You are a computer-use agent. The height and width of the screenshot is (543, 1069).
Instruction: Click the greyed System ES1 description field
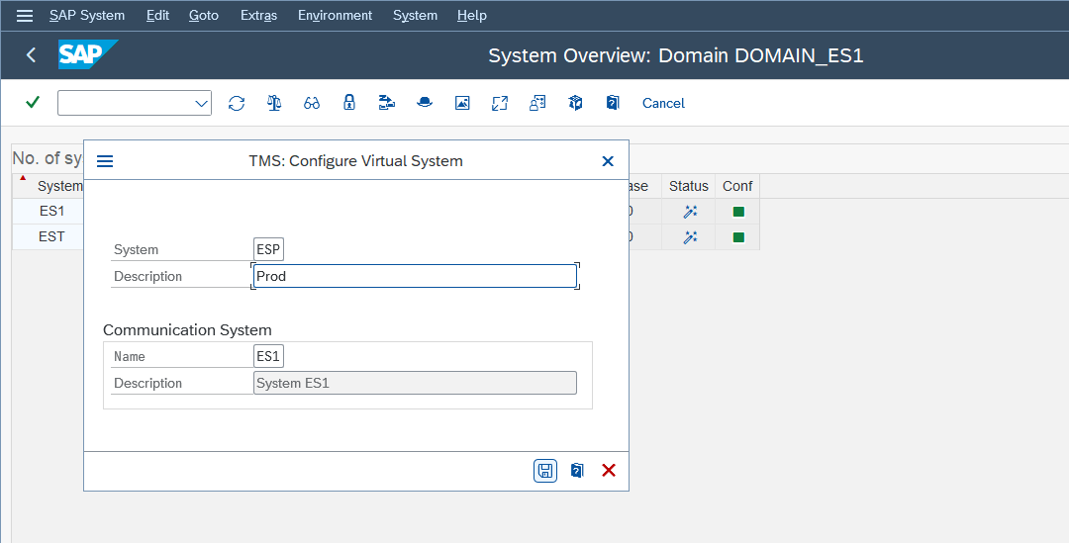pyautogui.click(x=415, y=383)
